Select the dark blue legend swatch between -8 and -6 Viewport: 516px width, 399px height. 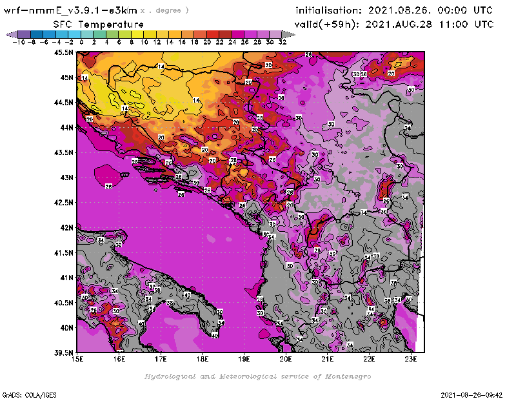pyautogui.click(x=37, y=34)
